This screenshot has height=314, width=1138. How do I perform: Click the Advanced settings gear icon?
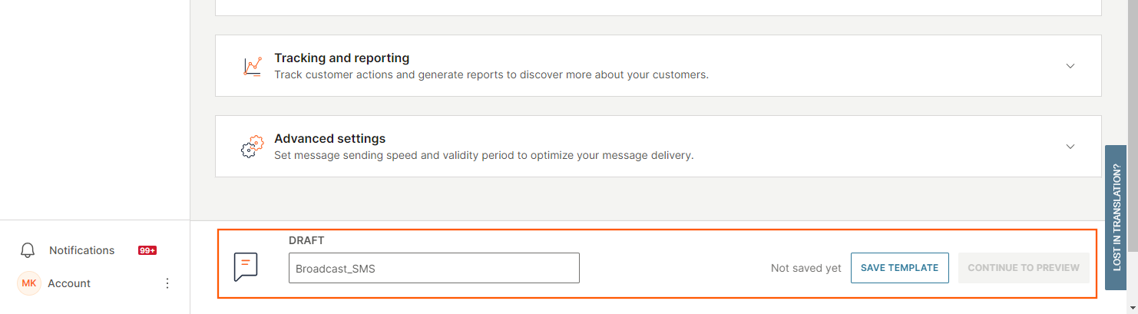pos(253,147)
